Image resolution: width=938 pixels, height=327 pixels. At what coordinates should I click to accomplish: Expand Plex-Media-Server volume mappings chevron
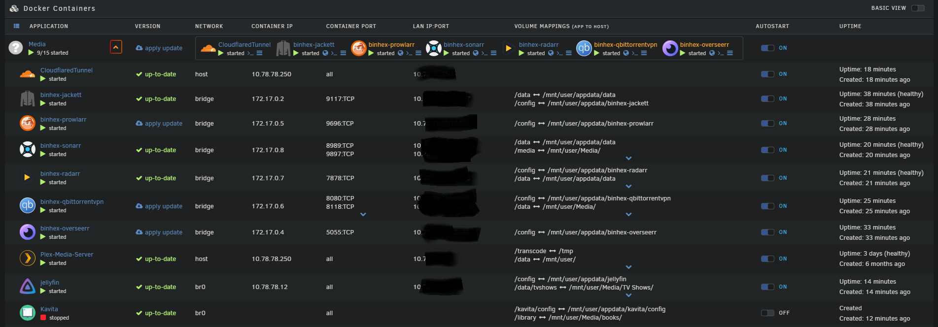click(628, 267)
